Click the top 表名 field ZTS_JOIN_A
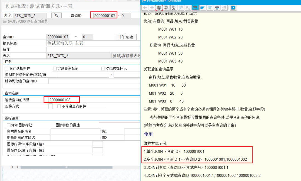 click(x=30, y=16)
